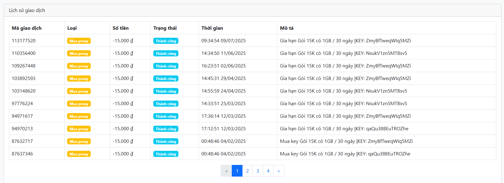This screenshot has height=183, width=504.
Task: Click Thành công badge for transaction 94970213
Action: pyautogui.click(x=166, y=129)
